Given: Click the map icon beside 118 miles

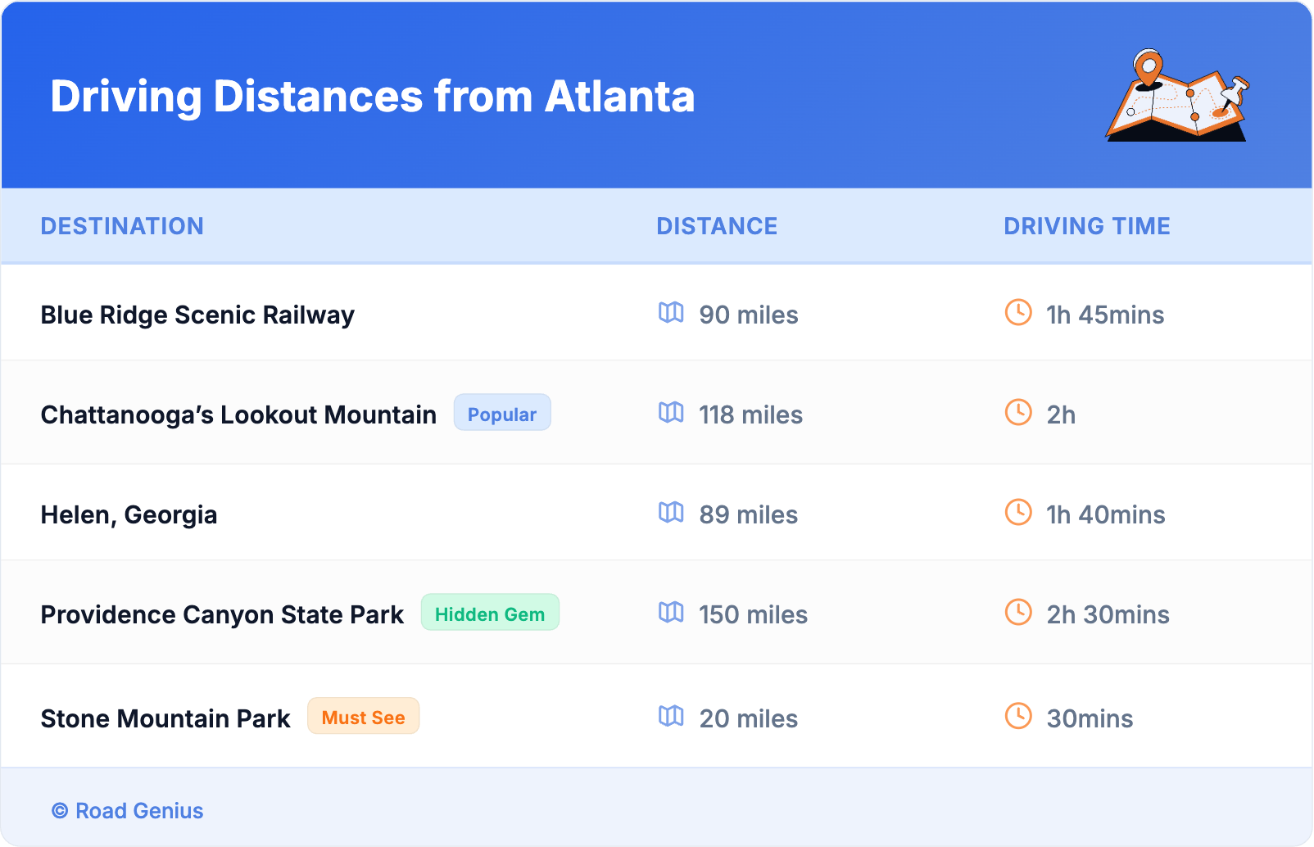Looking at the screenshot, I should [671, 412].
